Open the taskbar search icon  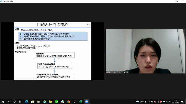(x=9, y=102)
